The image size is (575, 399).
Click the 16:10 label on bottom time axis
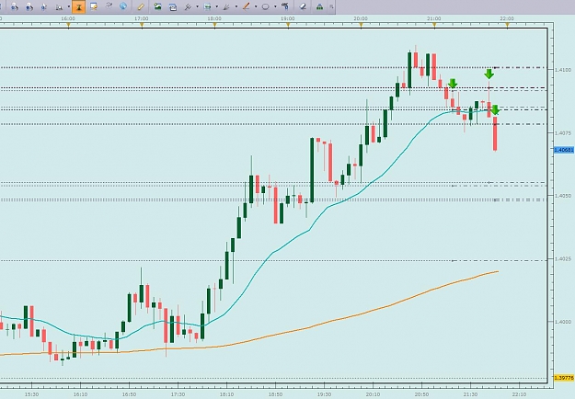[x=80, y=394]
